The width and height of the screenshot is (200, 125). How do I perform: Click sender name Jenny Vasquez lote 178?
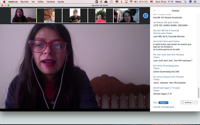point(167,77)
